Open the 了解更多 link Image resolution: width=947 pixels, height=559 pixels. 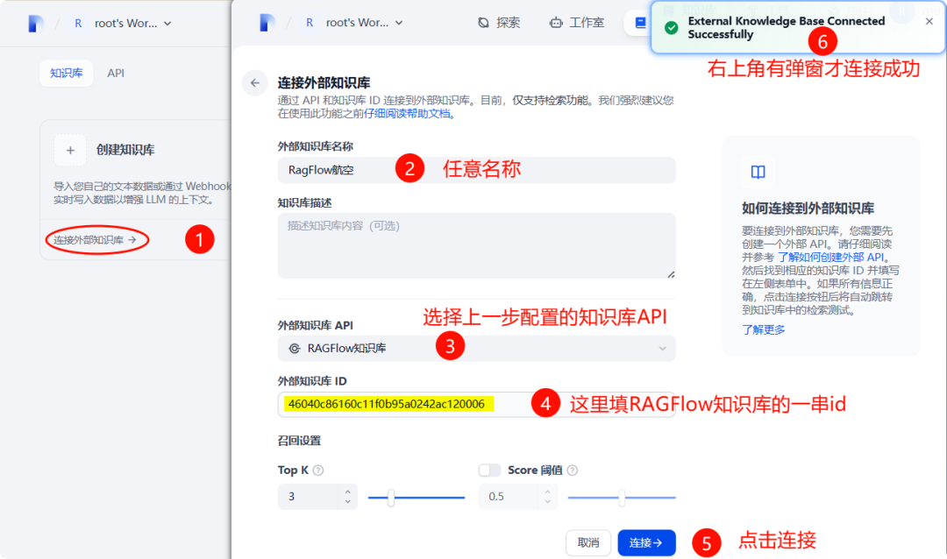click(764, 329)
